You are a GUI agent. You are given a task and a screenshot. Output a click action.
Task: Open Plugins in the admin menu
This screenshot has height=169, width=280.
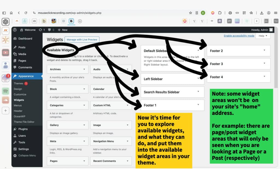click(23, 129)
